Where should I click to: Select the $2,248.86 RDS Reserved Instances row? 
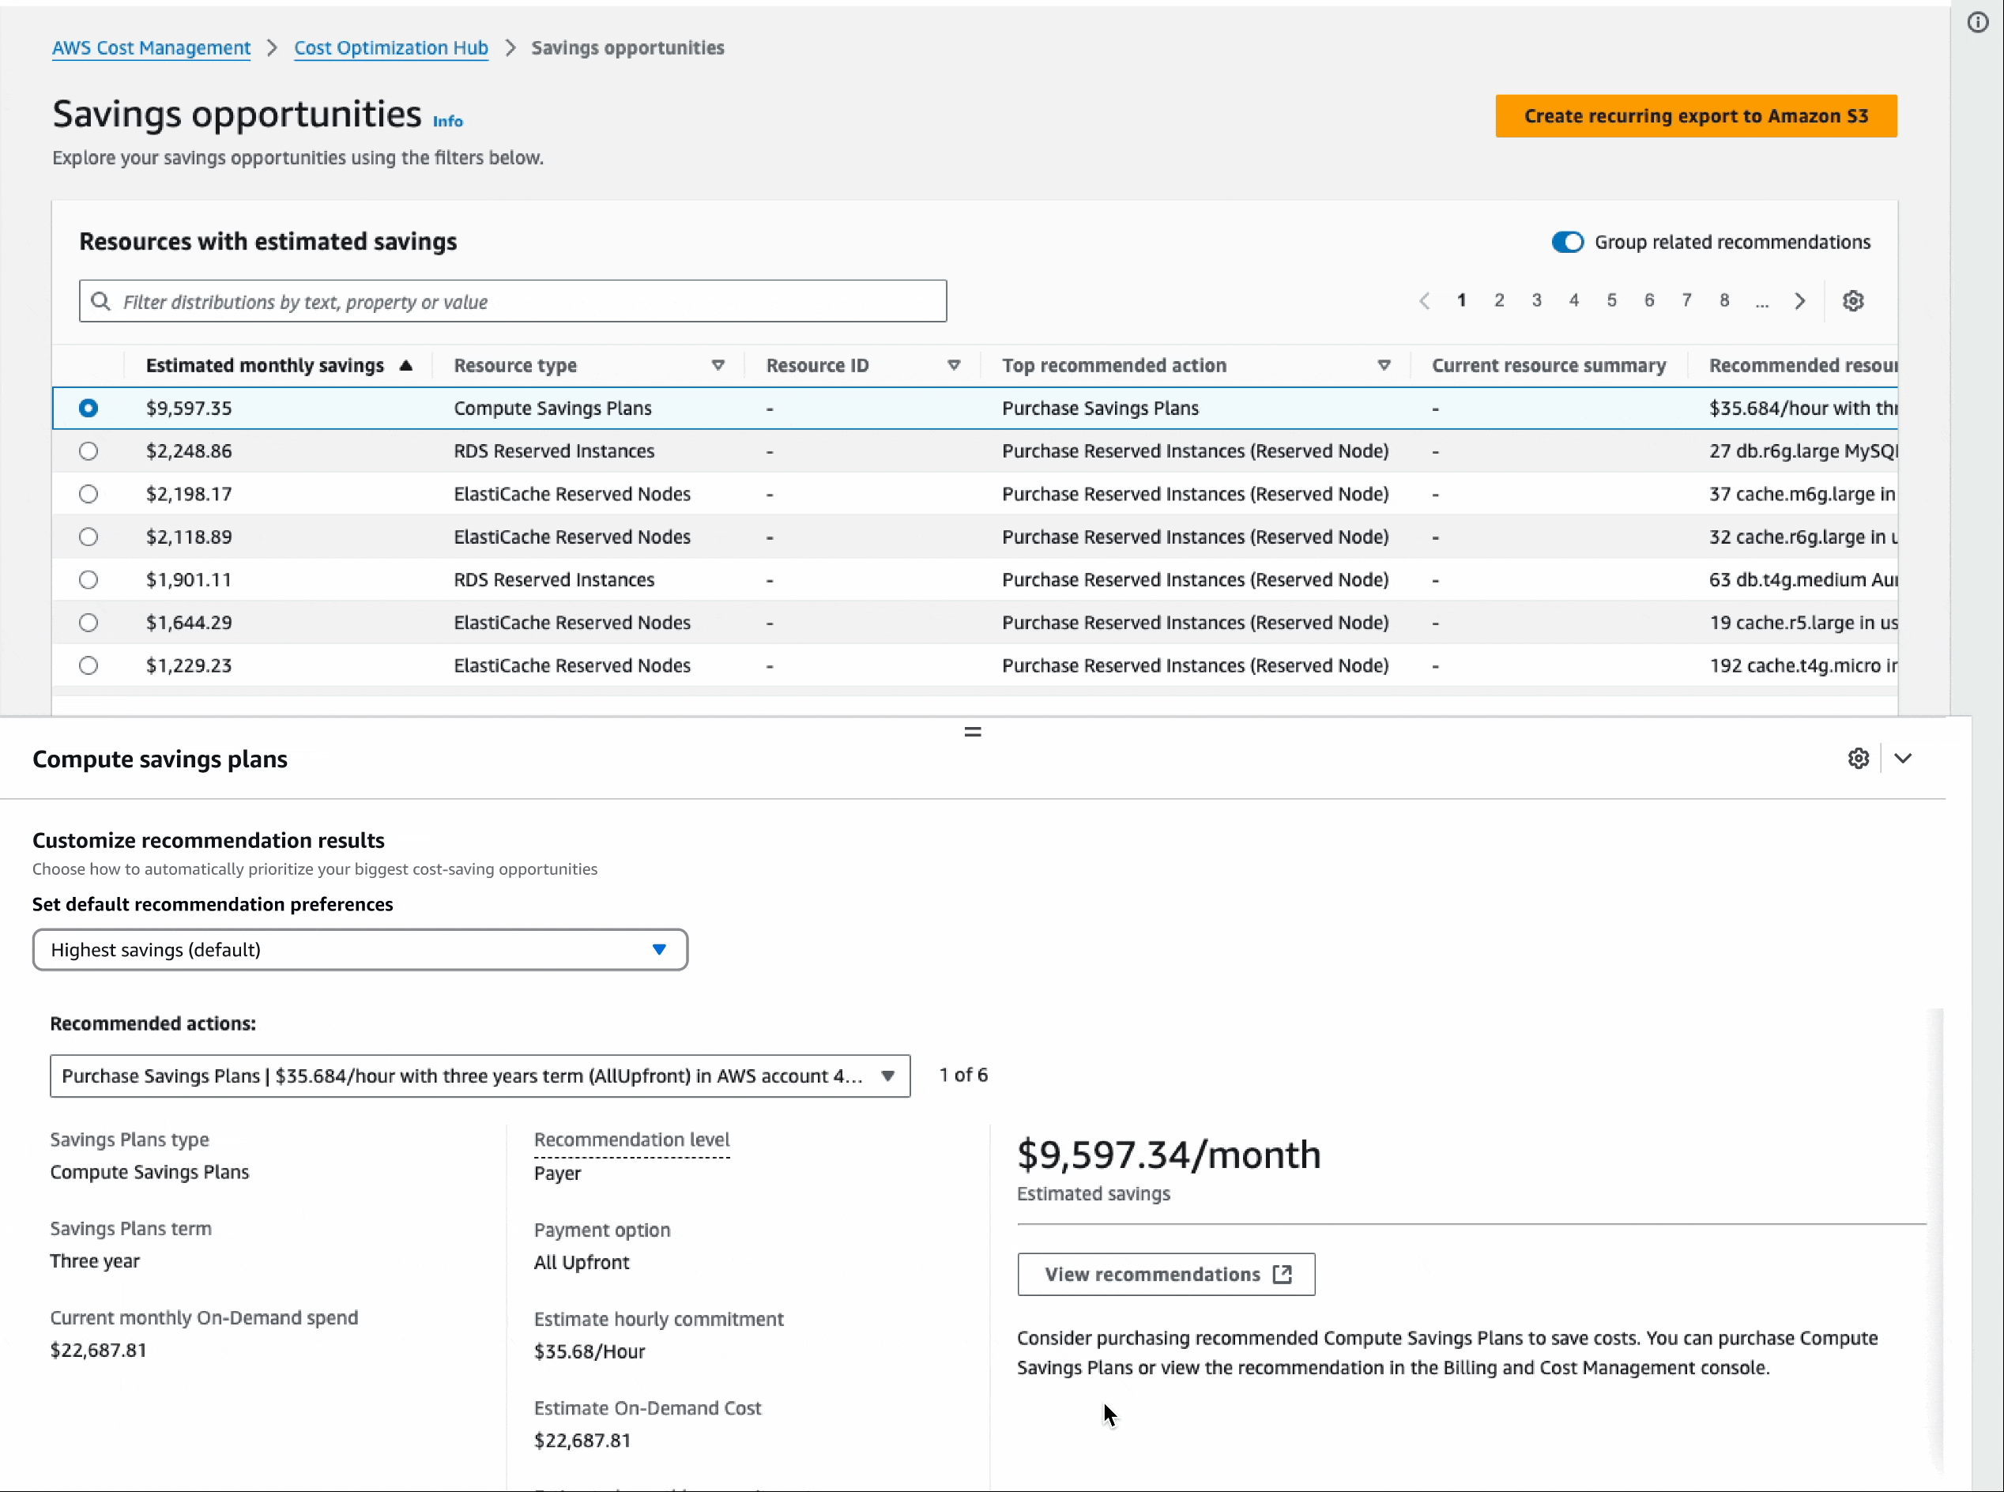(89, 450)
